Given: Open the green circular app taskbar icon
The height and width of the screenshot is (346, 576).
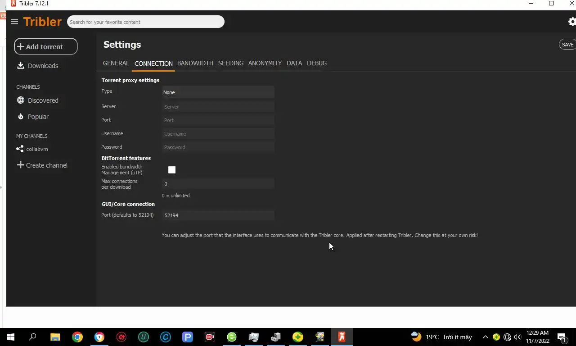Looking at the screenshot, I should pyautogui.click(x=232, y=337).
